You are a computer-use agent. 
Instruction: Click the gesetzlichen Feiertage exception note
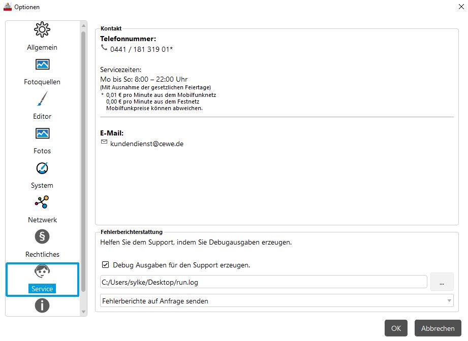pos(155,87)
